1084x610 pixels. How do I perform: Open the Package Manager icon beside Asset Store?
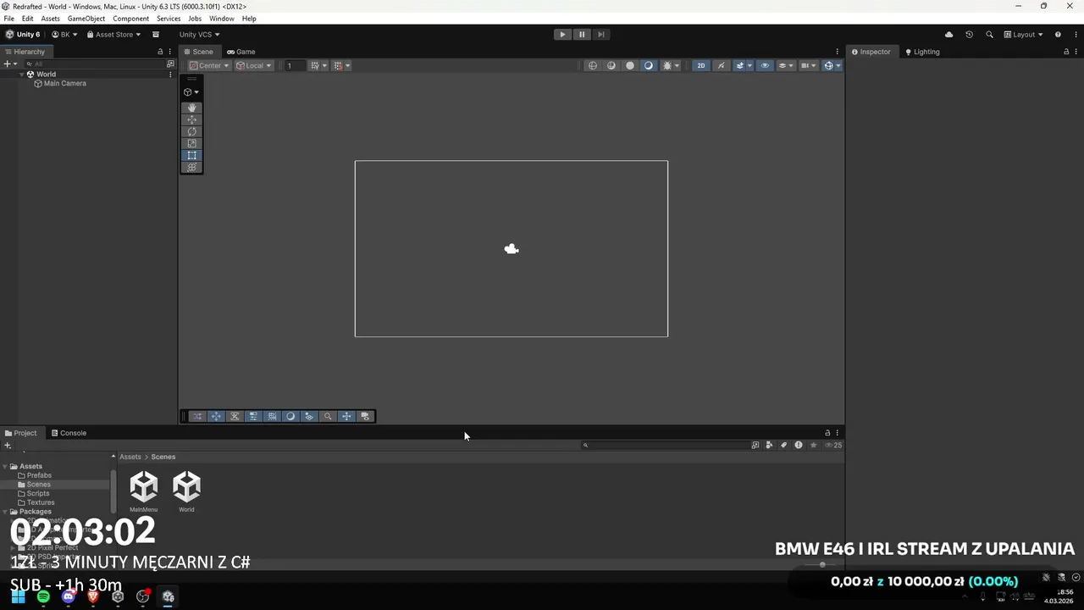(x=156, y=35)
